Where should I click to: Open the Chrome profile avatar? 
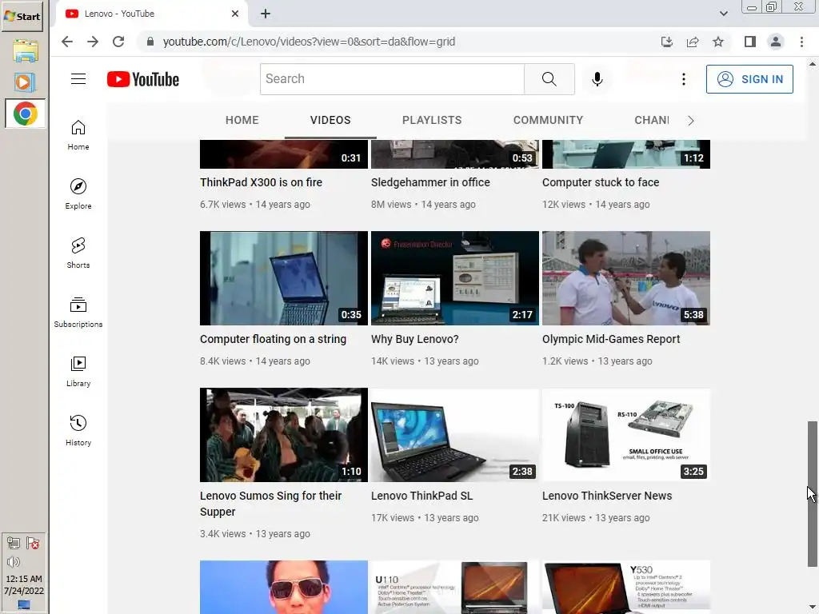point(776,42)
